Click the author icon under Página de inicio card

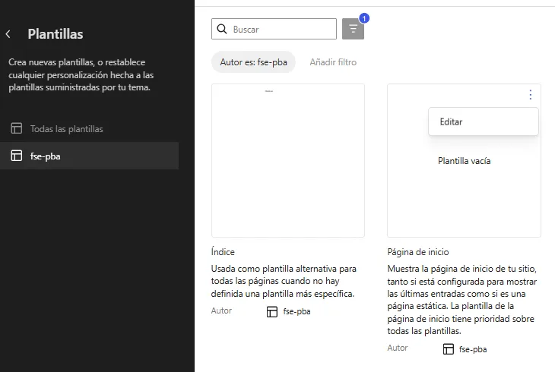pos(448,349)
